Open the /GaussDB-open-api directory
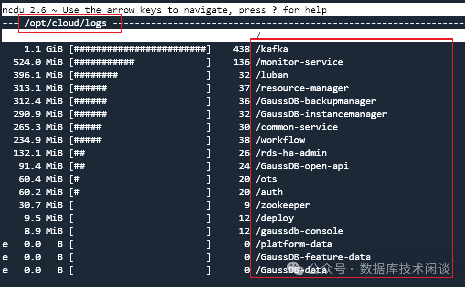The image size is (465, 287). [302, 166]
